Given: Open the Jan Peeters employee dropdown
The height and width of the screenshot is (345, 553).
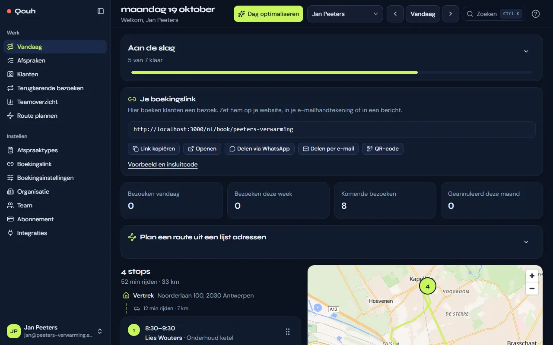Looking at the screenshot, I should click(x=345, y=14).
